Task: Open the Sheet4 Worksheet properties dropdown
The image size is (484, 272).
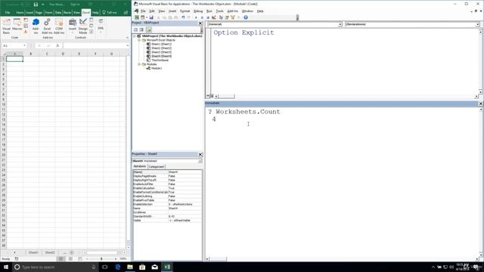Action: (x=200, y=161)
